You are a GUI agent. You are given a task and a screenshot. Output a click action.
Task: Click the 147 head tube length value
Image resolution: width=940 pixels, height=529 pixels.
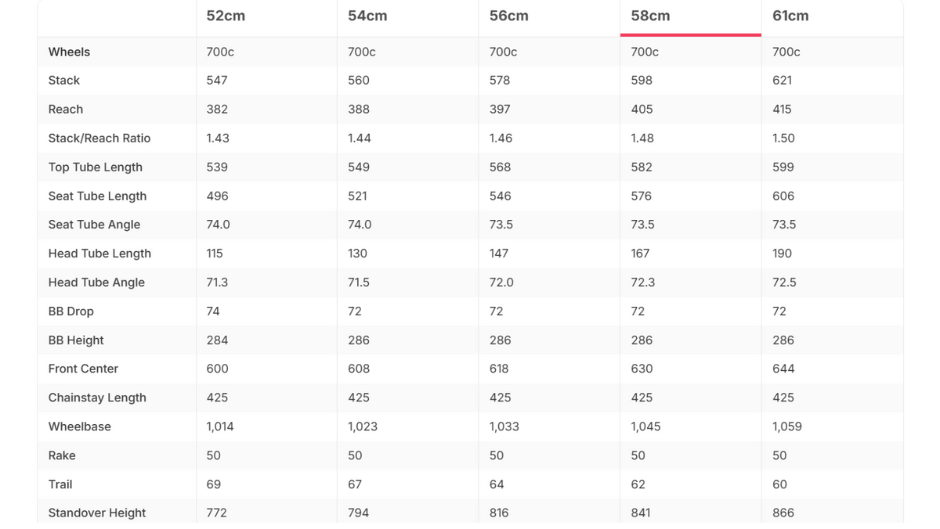click(499, 254)
